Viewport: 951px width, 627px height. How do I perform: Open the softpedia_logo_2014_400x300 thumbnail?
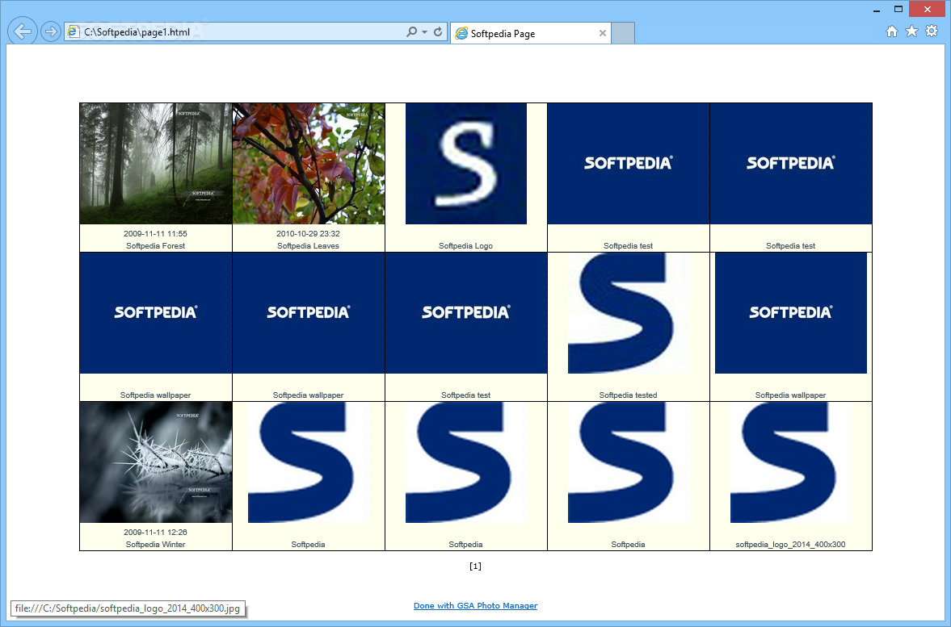[791, 462]
